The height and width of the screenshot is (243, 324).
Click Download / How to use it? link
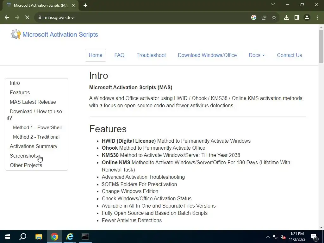coord(34,115)
